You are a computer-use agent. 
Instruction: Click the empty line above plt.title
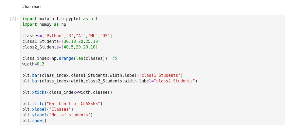click(x=81, y=98)
